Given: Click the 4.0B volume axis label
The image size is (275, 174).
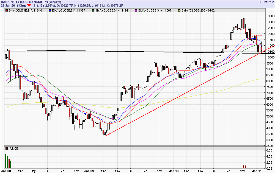Looking at the screenshot, I should pos(269,156).
